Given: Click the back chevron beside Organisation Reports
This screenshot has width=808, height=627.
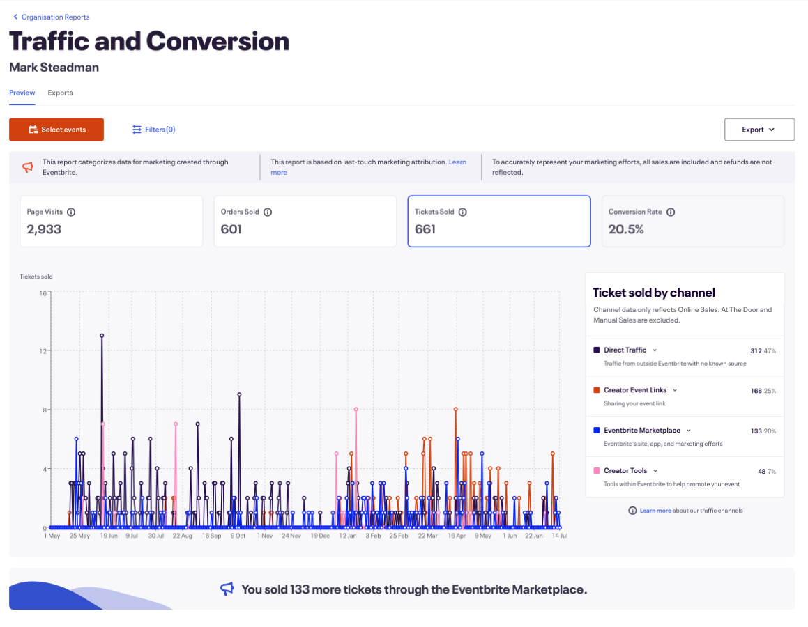Looking at the screenshot, I should [x=15, y=17].
